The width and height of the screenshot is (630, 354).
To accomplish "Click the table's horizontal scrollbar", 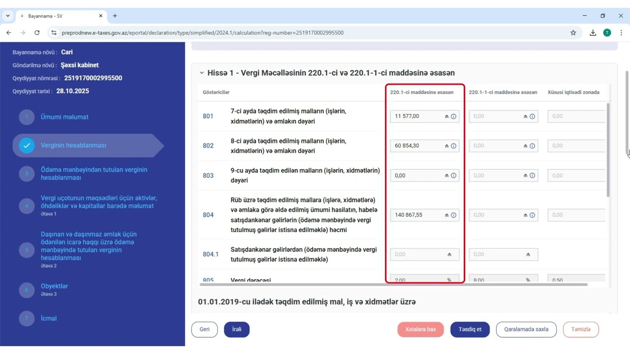I will 393,284.
